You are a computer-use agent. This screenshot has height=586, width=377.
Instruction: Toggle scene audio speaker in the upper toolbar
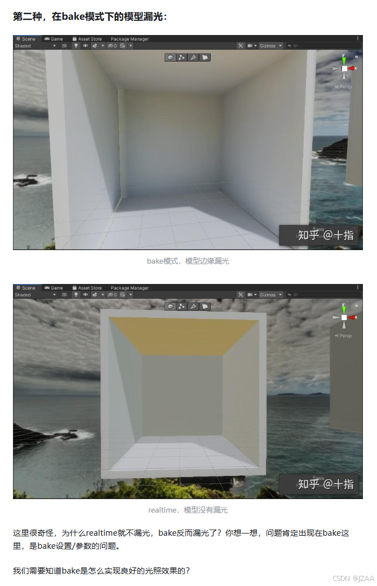[86, 46]
